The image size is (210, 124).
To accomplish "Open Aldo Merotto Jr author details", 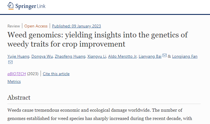I will tap(122, 57).
